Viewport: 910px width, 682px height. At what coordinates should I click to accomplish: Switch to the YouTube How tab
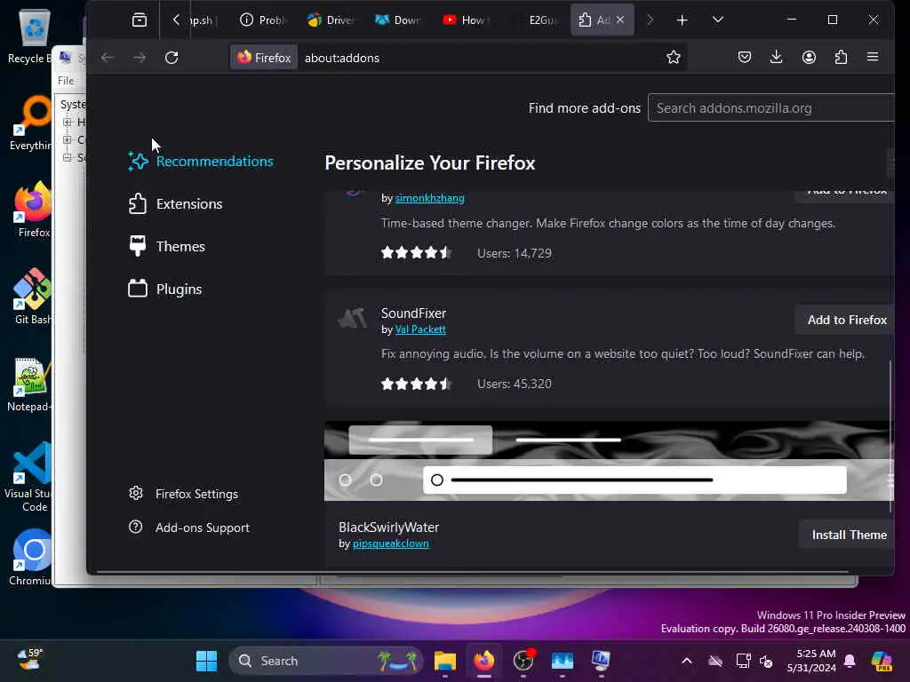466,20
